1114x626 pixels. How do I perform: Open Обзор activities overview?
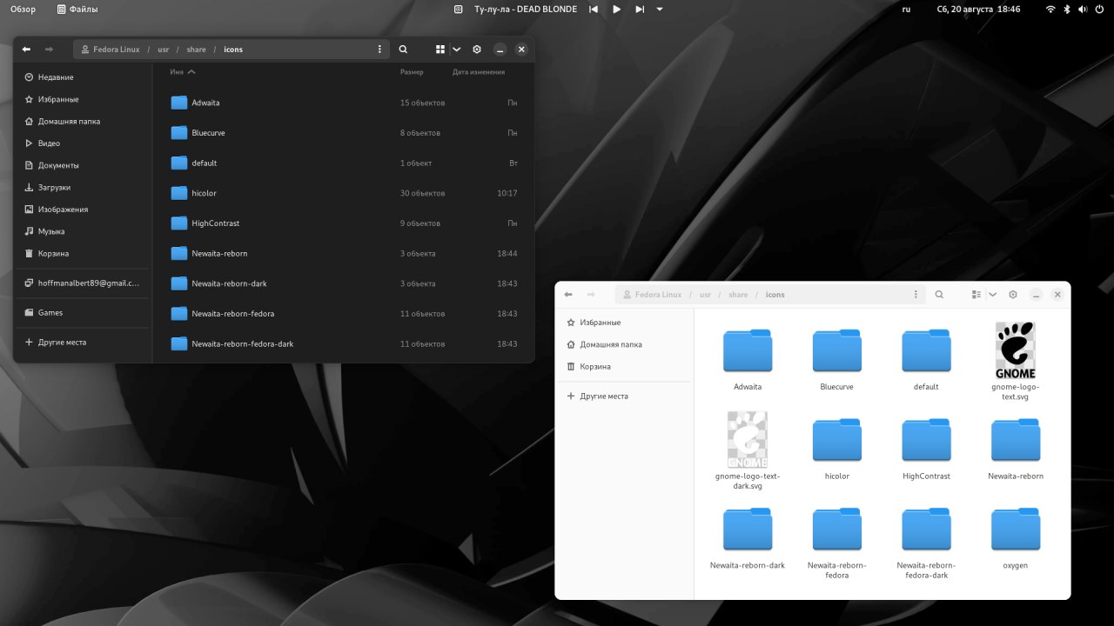[23, 10]
